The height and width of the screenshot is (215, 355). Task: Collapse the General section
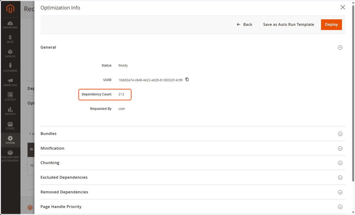(x=340, y=47)
